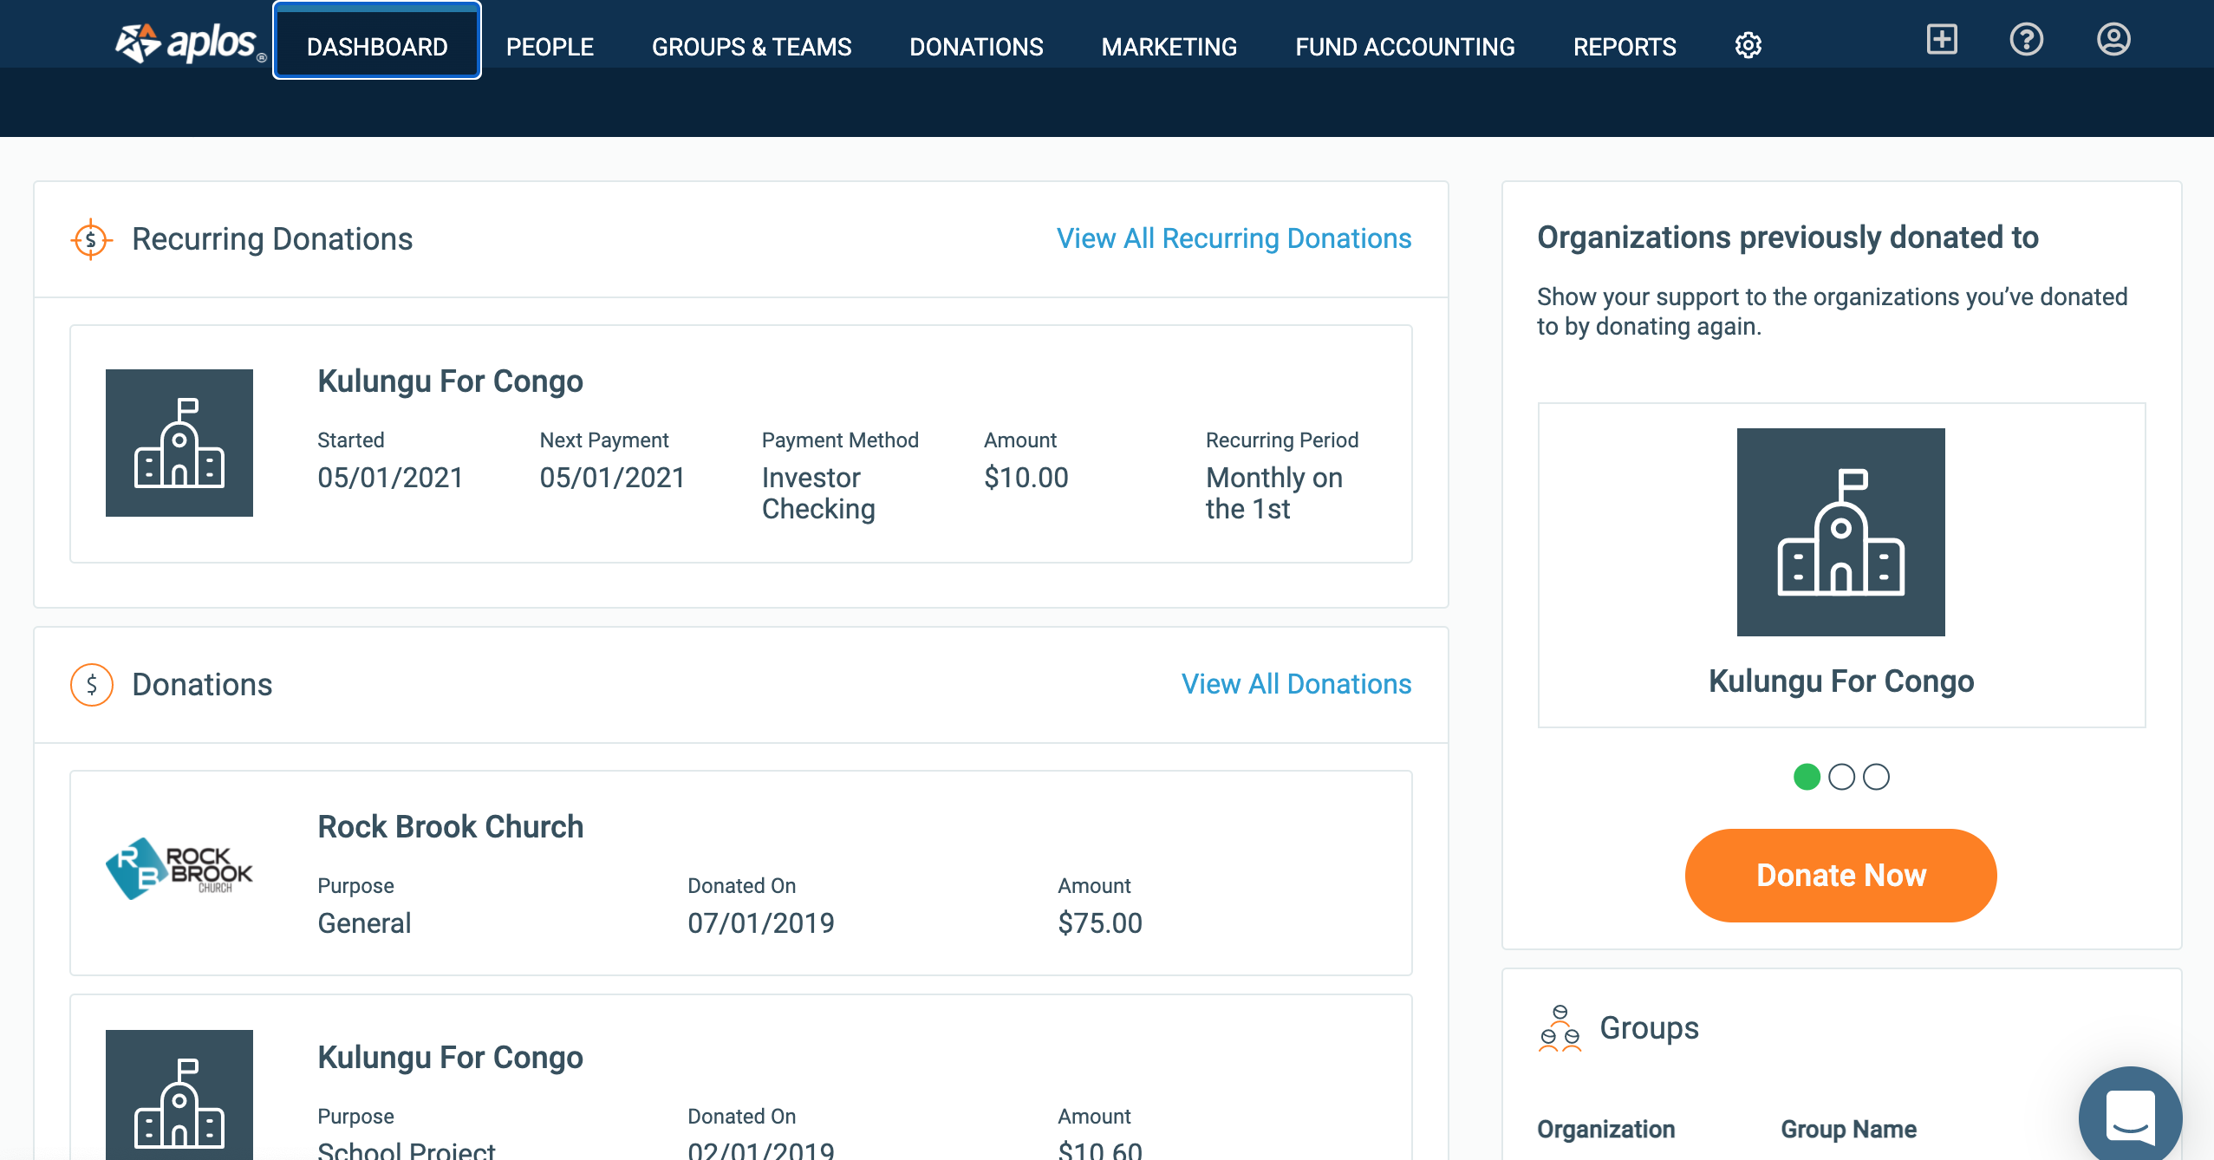Viewport: 2214px width, 1160px height.
Task: Open the chat support bubble
Action: (x=2130, y=1117)
